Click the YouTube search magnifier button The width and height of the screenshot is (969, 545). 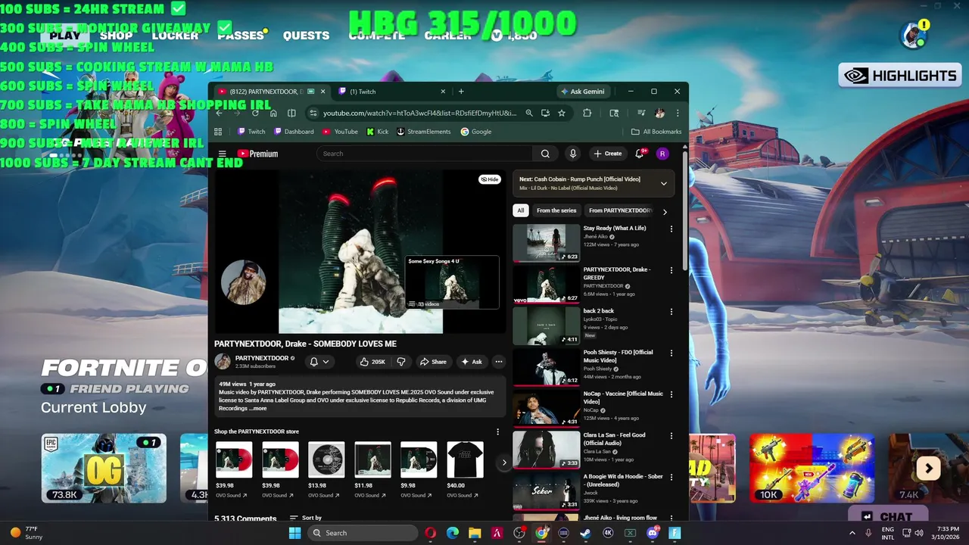[x=545, y=154]
